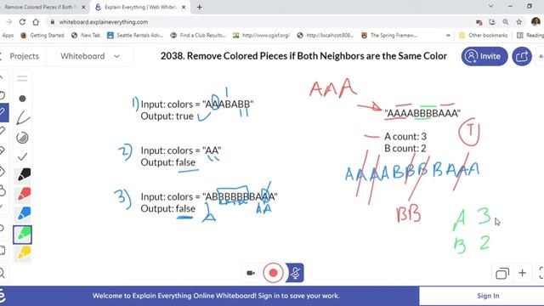
Task: Open Seattle Rentals bookmark
Action: click(x=135, y=36)
